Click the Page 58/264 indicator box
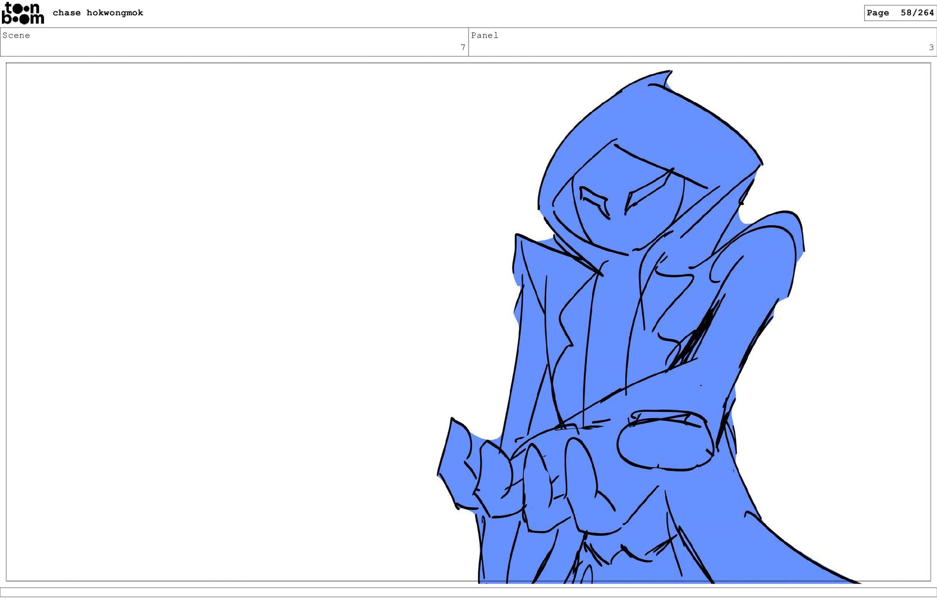The image size is (937, 606). click(x=899, y=13)
